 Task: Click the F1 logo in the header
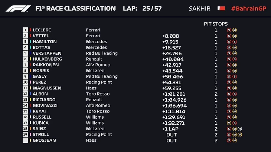click(x=17, y=8)
